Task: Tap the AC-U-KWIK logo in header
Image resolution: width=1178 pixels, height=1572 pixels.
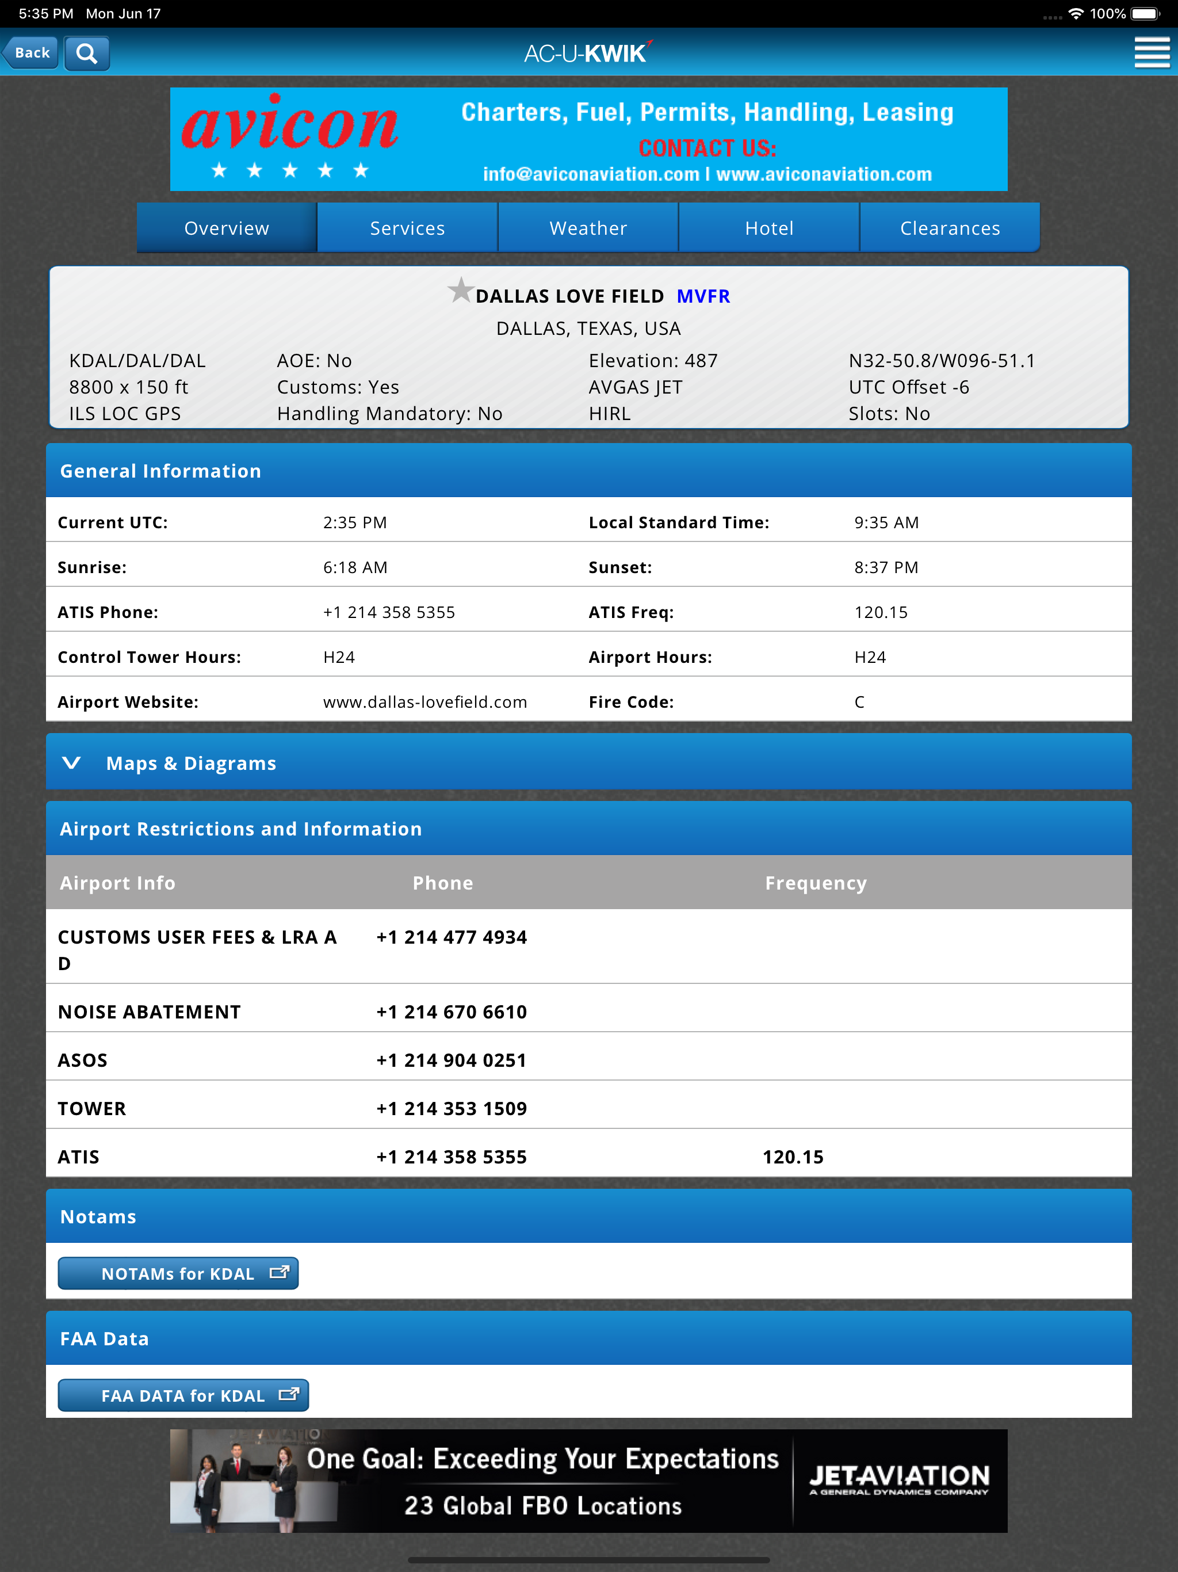Action: pos(587,52)
